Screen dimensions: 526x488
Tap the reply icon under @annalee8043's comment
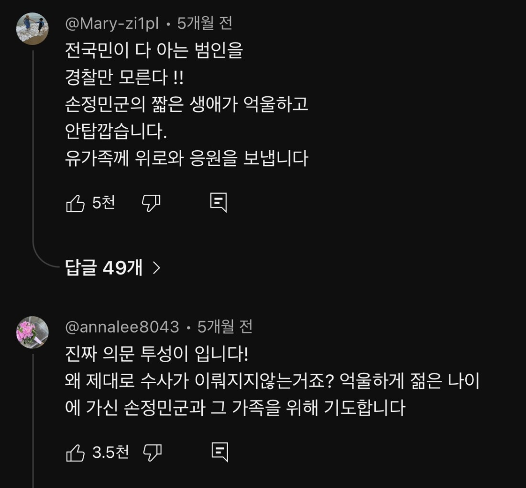pos(219,452)
